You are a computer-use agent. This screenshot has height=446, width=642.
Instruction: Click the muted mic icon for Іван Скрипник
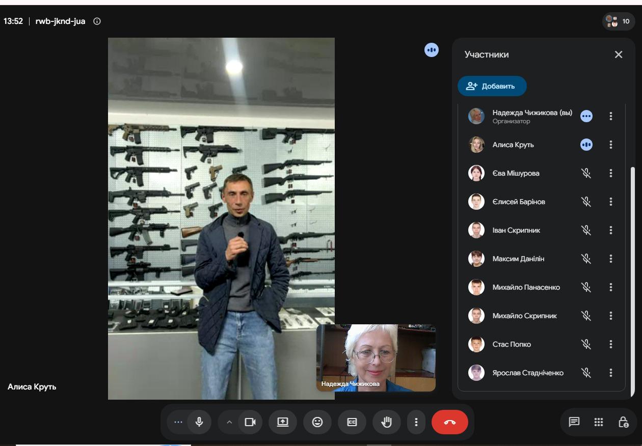(586, 230)
